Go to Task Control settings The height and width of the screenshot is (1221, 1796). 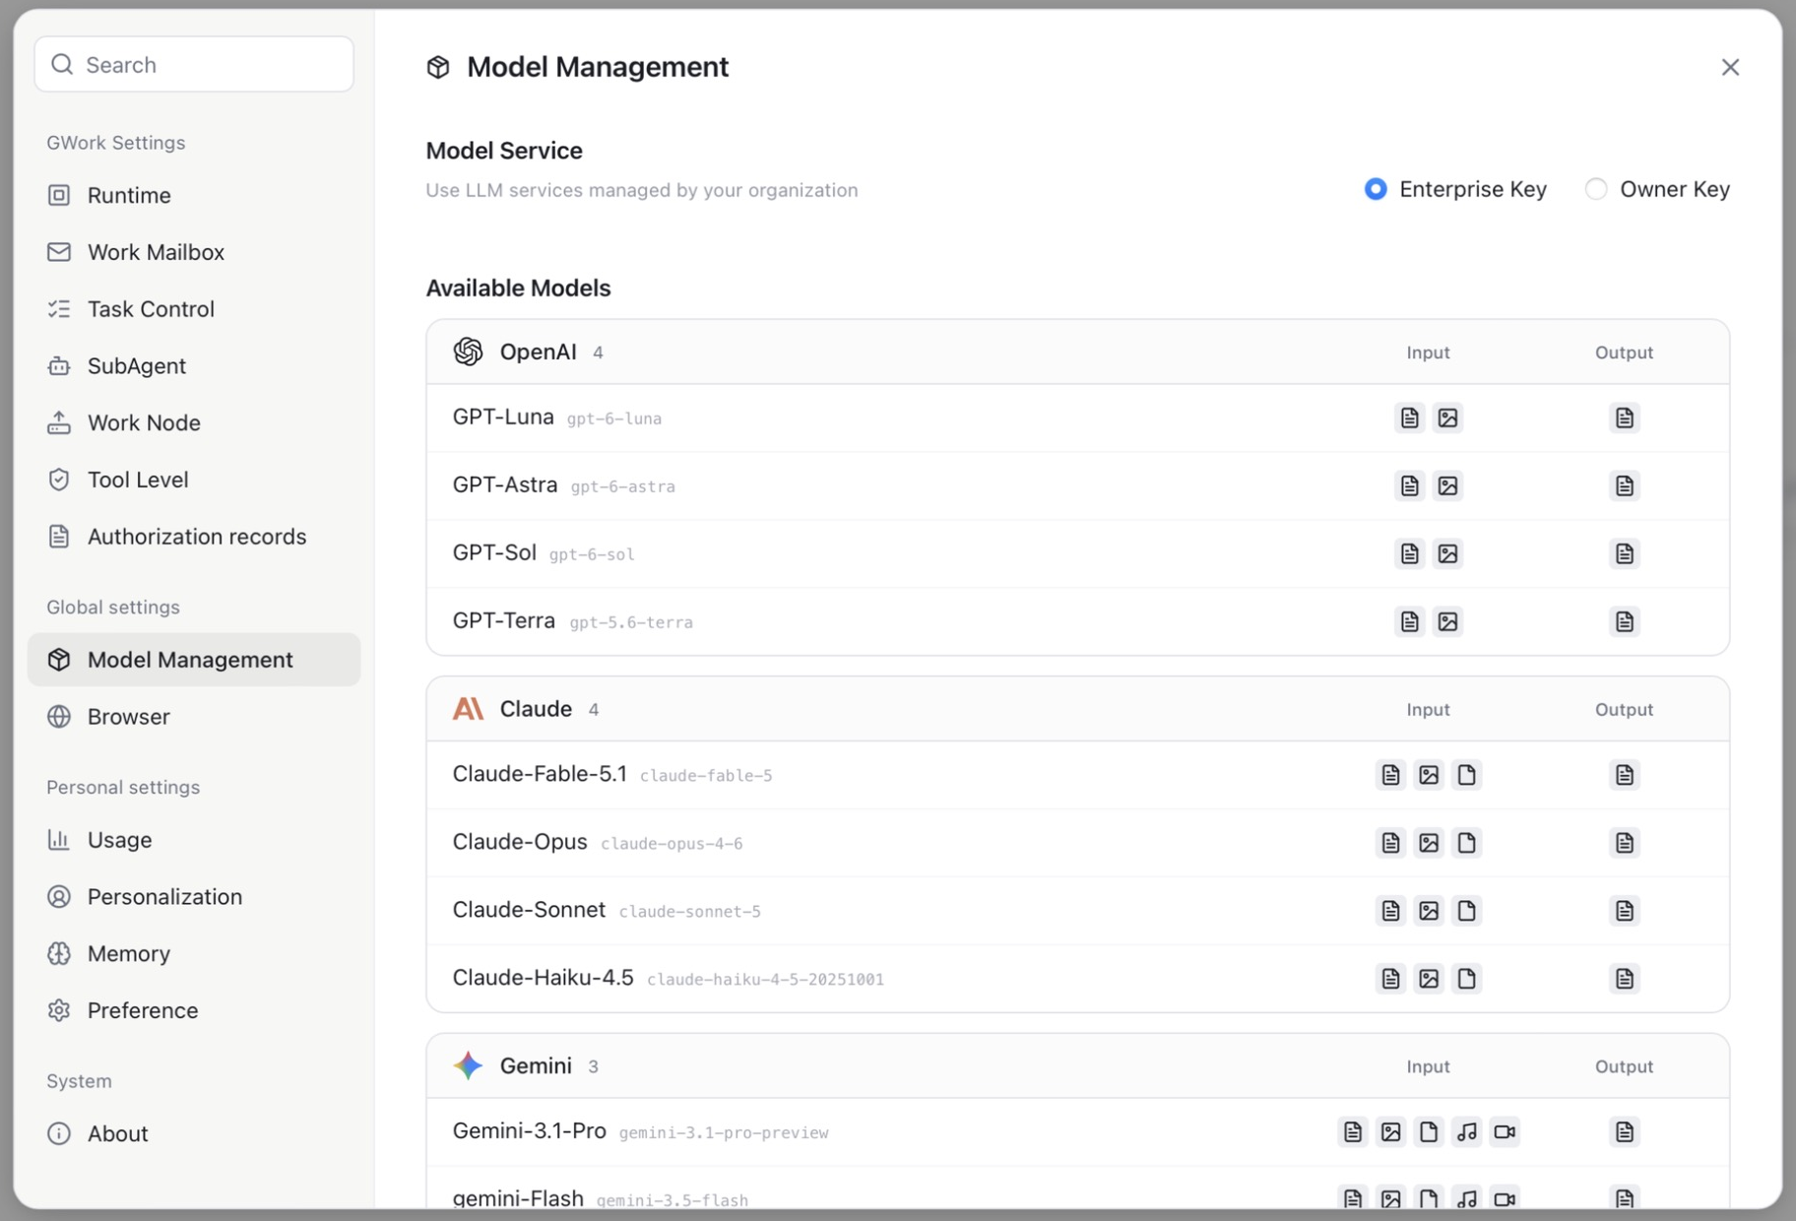click(194, 309)
